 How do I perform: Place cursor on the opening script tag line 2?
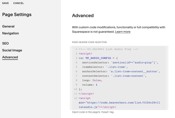[85, 54]
